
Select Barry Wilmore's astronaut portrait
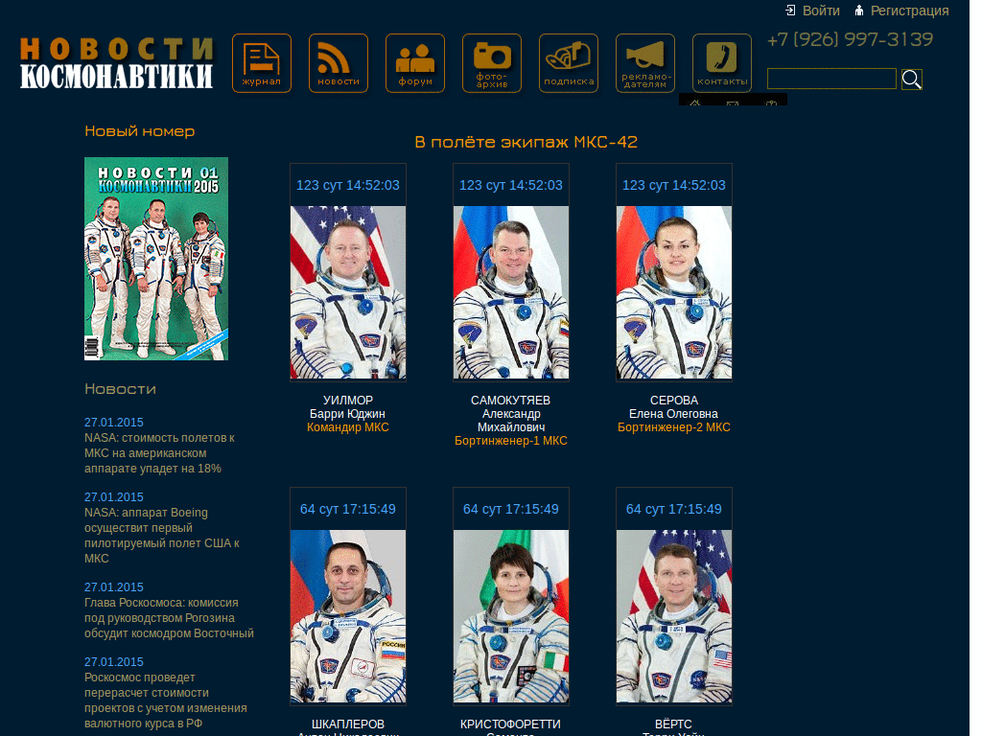[347, 292]
